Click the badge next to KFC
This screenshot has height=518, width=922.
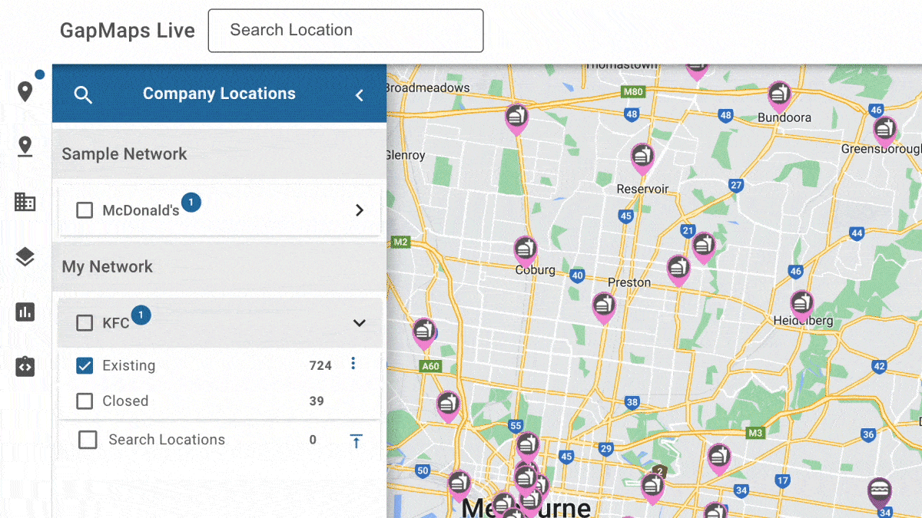point(141,315)
